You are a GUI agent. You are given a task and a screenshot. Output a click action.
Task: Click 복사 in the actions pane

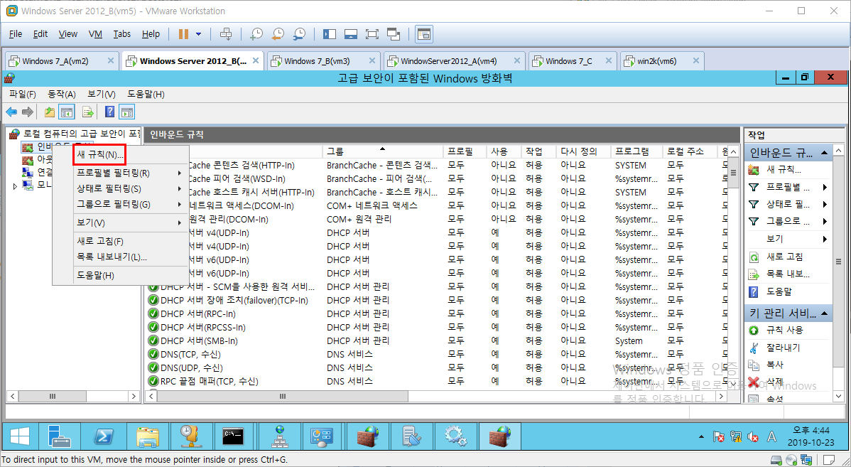pos(775,365)
